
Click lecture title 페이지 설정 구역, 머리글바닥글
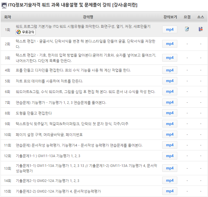pyautogui.click(x=49, y=135)
